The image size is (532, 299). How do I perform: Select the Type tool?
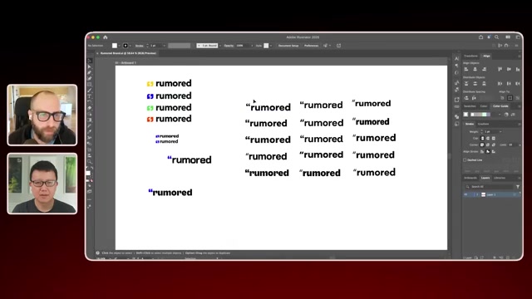90,96
